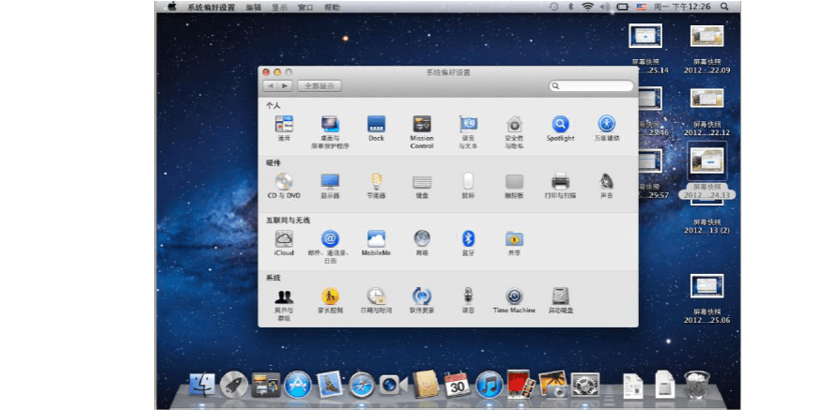Open iTunes from the Dock
The width and height of the screenshot is (839, 410).
(x=489, y=385)
